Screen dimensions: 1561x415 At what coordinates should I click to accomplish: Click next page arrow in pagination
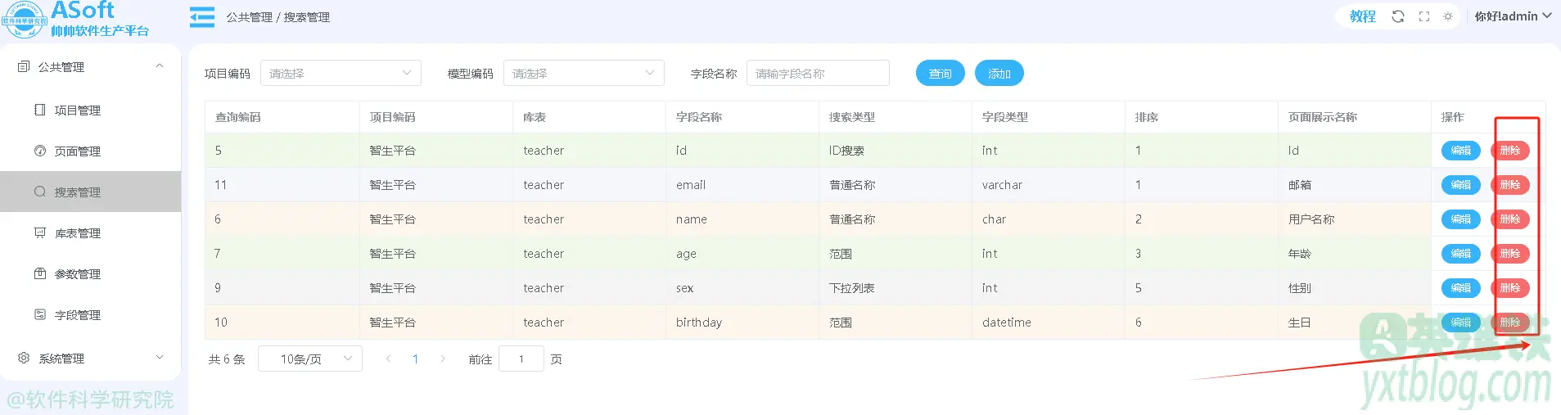tap(443, 359)
